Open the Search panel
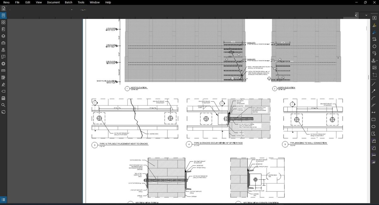The height and width of the screenshot is (205, 379). (3, 105)
